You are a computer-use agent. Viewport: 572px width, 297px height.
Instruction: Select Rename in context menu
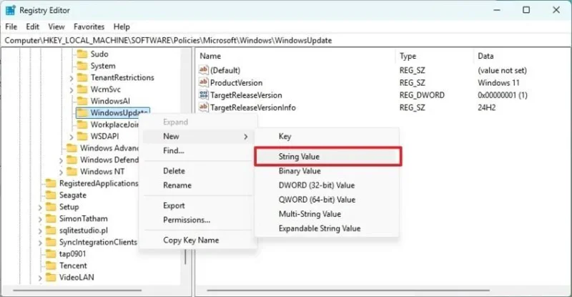click(197, 185)
